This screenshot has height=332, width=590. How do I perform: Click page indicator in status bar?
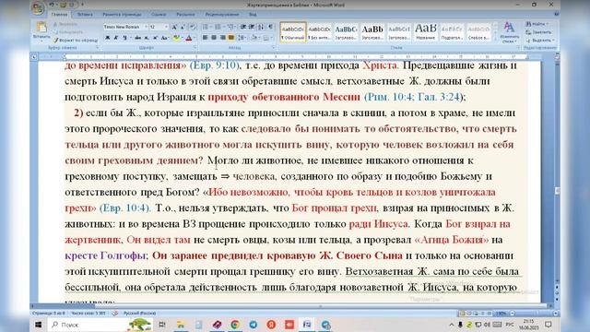click(x=49, y=314)
